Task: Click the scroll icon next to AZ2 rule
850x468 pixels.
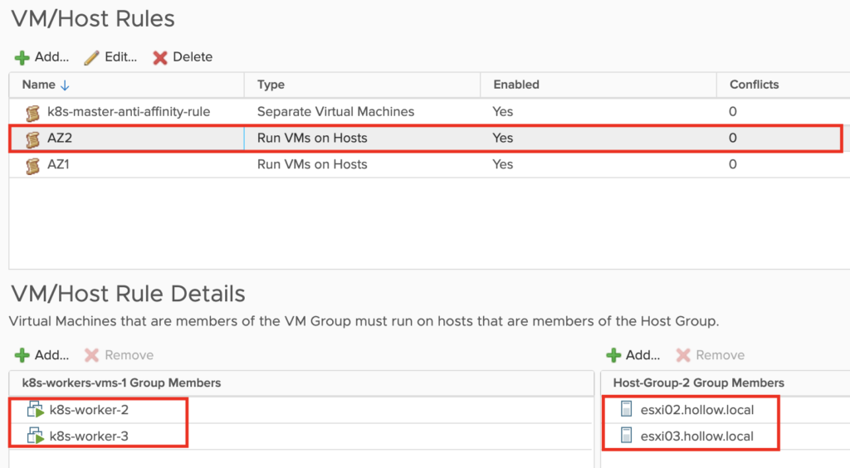Action: (x=33, y=139)
